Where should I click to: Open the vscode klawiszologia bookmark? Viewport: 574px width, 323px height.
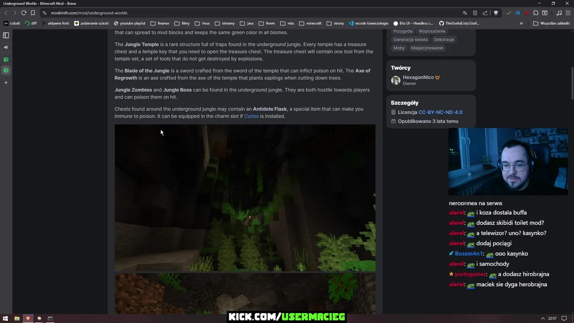369,23
